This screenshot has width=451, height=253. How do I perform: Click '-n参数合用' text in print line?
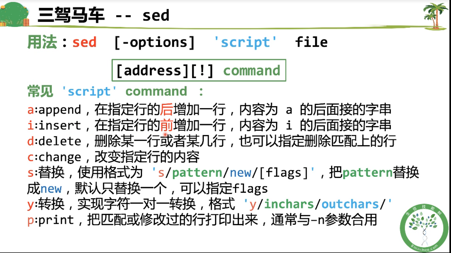[344, 220]
